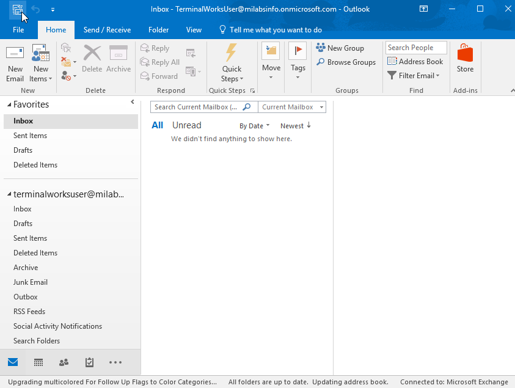The height and width of the screenshot is (388, 515).
Task: Select Deleted Items under Favorites
Action: 71,165
